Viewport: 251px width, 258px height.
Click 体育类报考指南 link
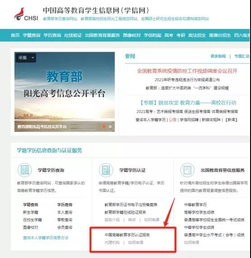(225, 112)
